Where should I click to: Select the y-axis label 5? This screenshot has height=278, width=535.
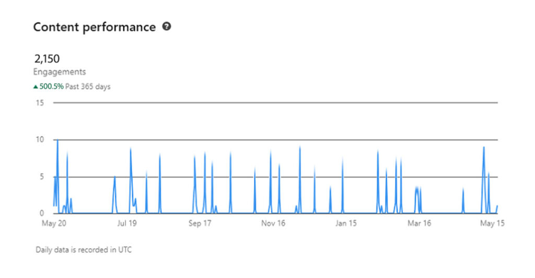tap(42, 177)
